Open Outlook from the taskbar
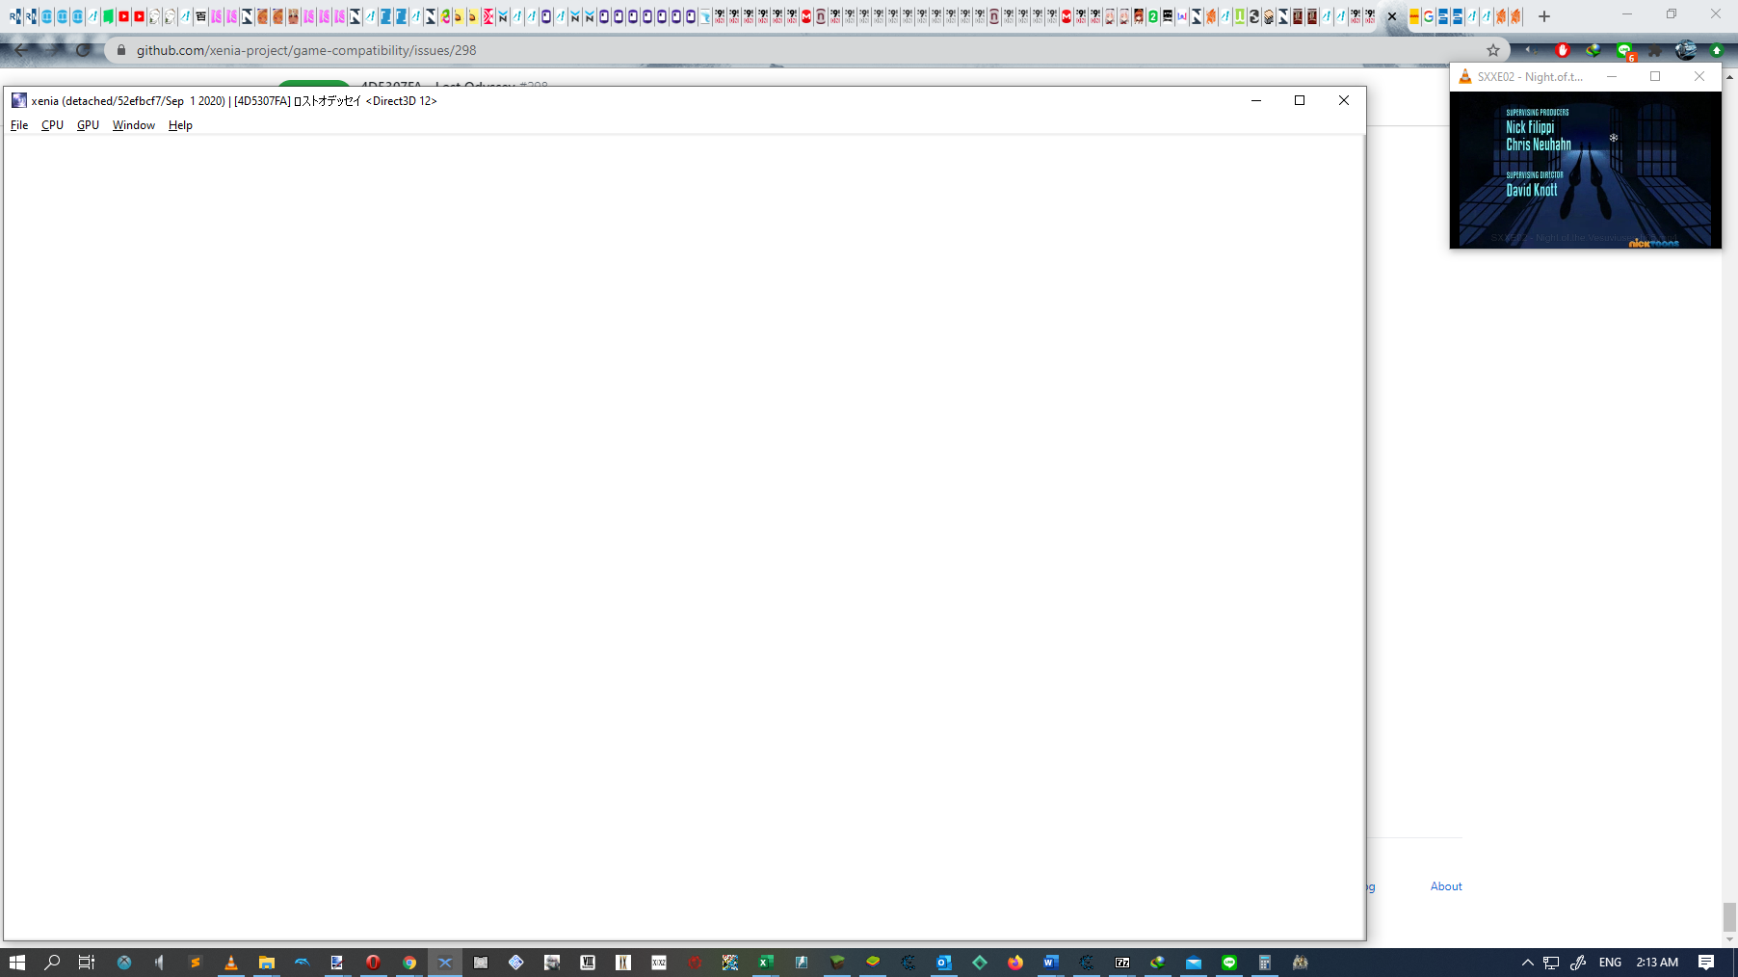The image size is (1738, 977). (944, 963)
